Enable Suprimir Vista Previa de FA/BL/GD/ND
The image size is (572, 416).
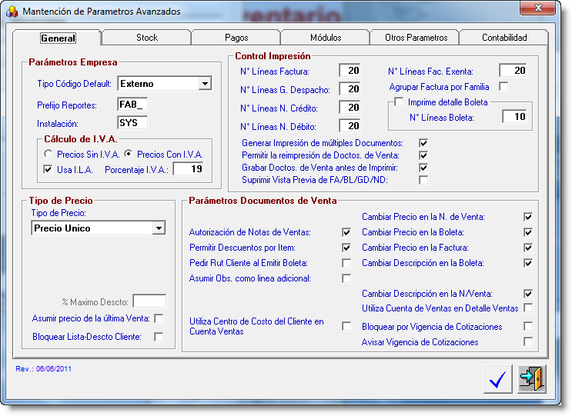pyautogui.click(x=423, y=180)
